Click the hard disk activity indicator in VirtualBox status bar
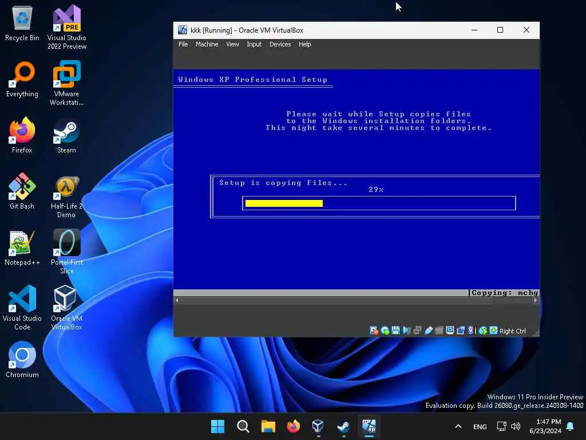Image resolution: width=586 pixels, height=440 pixels. pyautogui.click(x=374, y=331)
